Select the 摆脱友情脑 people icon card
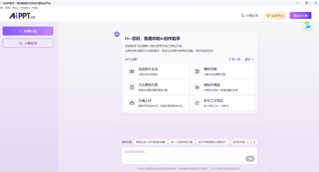 (222, 87)
